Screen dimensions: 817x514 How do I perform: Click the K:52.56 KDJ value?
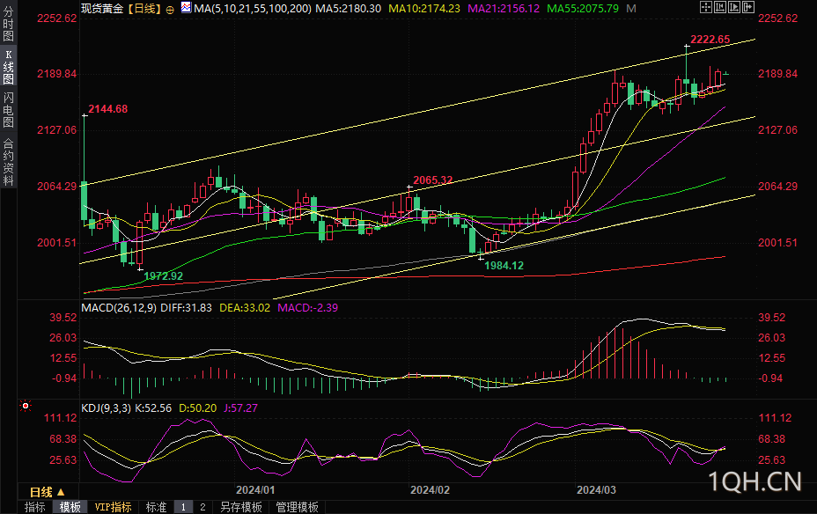click(153, 408)
